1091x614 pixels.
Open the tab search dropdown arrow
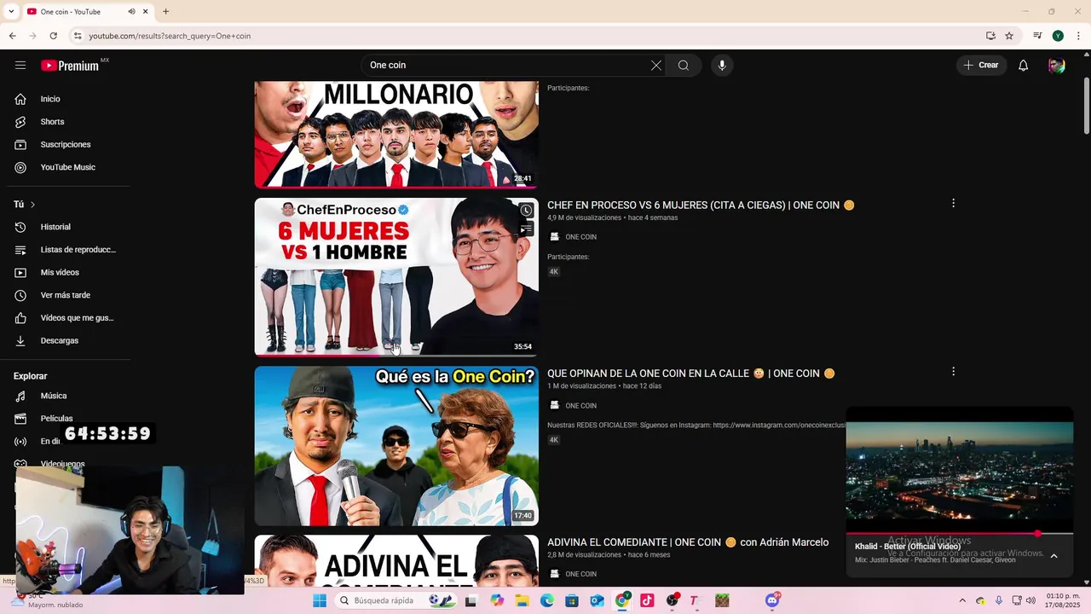click(x=11, y=12)
